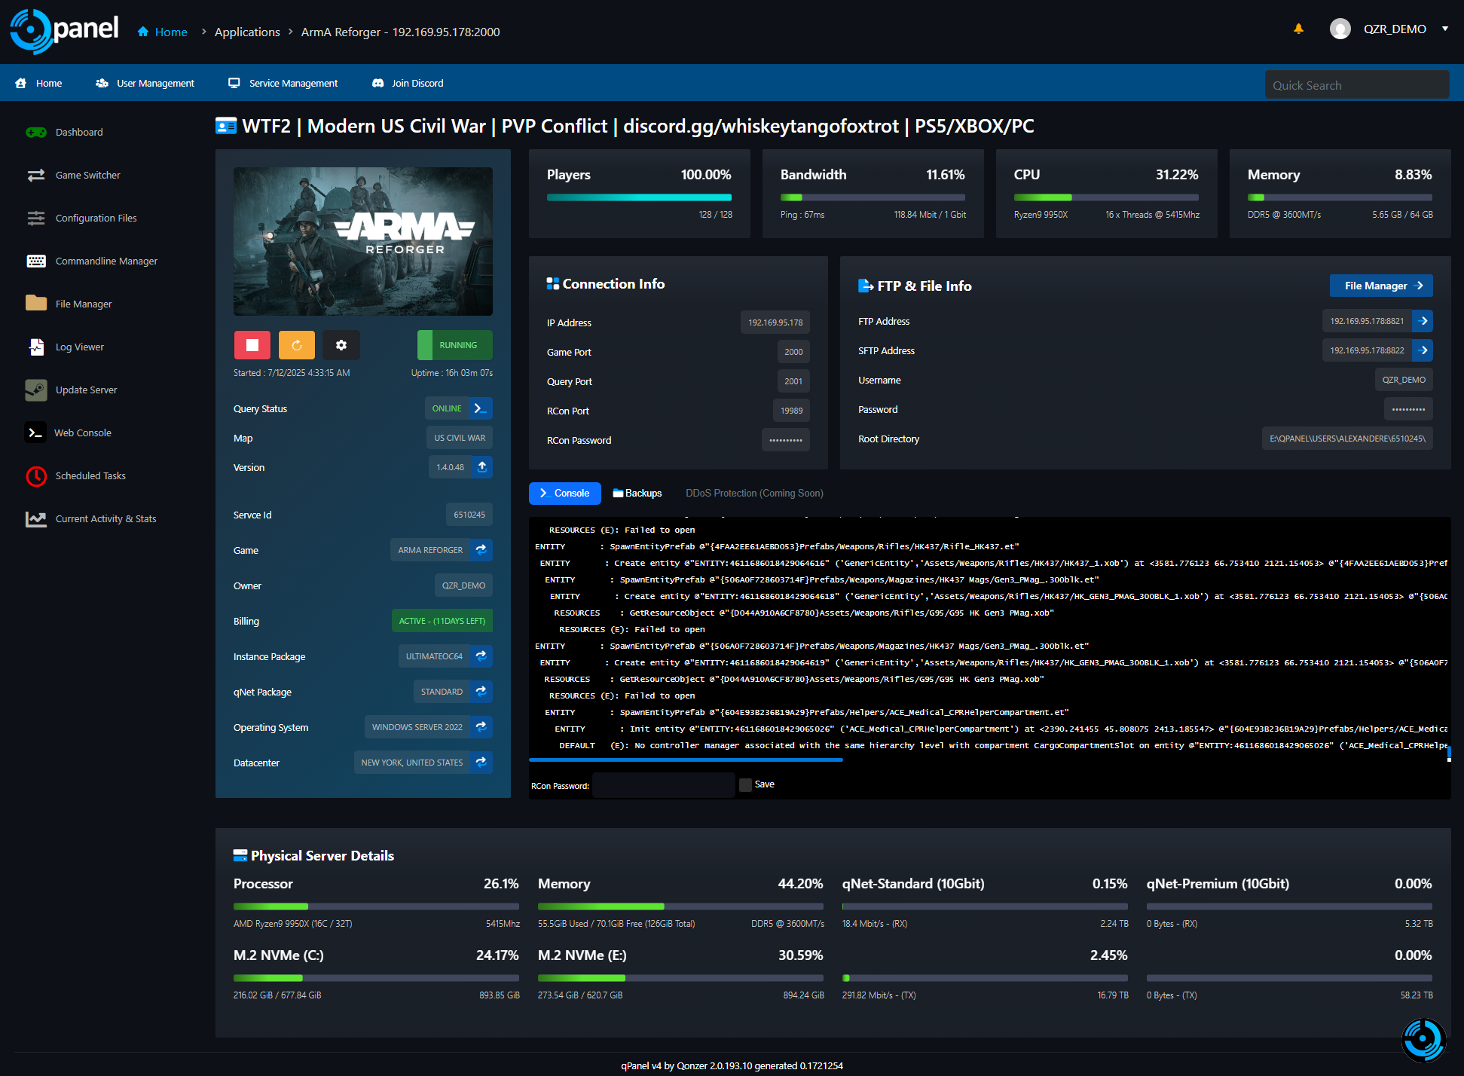Open SFTP Address arrow button
Viewport: 1464px width, 1076px height.
point(1423,350)
